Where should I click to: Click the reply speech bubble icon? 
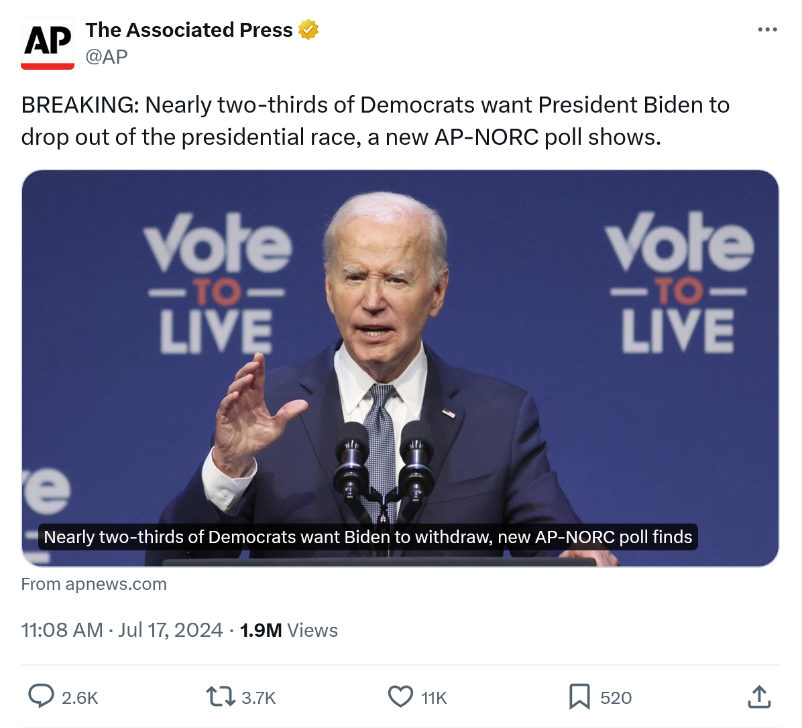42,696
